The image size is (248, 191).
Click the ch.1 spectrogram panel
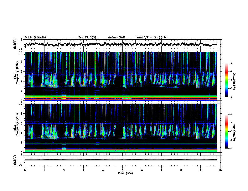[x=121, y=76]
